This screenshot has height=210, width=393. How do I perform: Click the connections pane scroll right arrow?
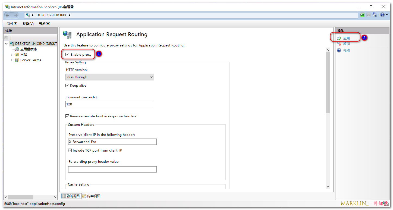pyautogui.click(x=55, y=197)
